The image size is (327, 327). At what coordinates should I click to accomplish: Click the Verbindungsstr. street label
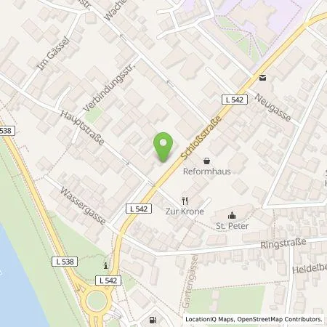(x=109, y=87)
